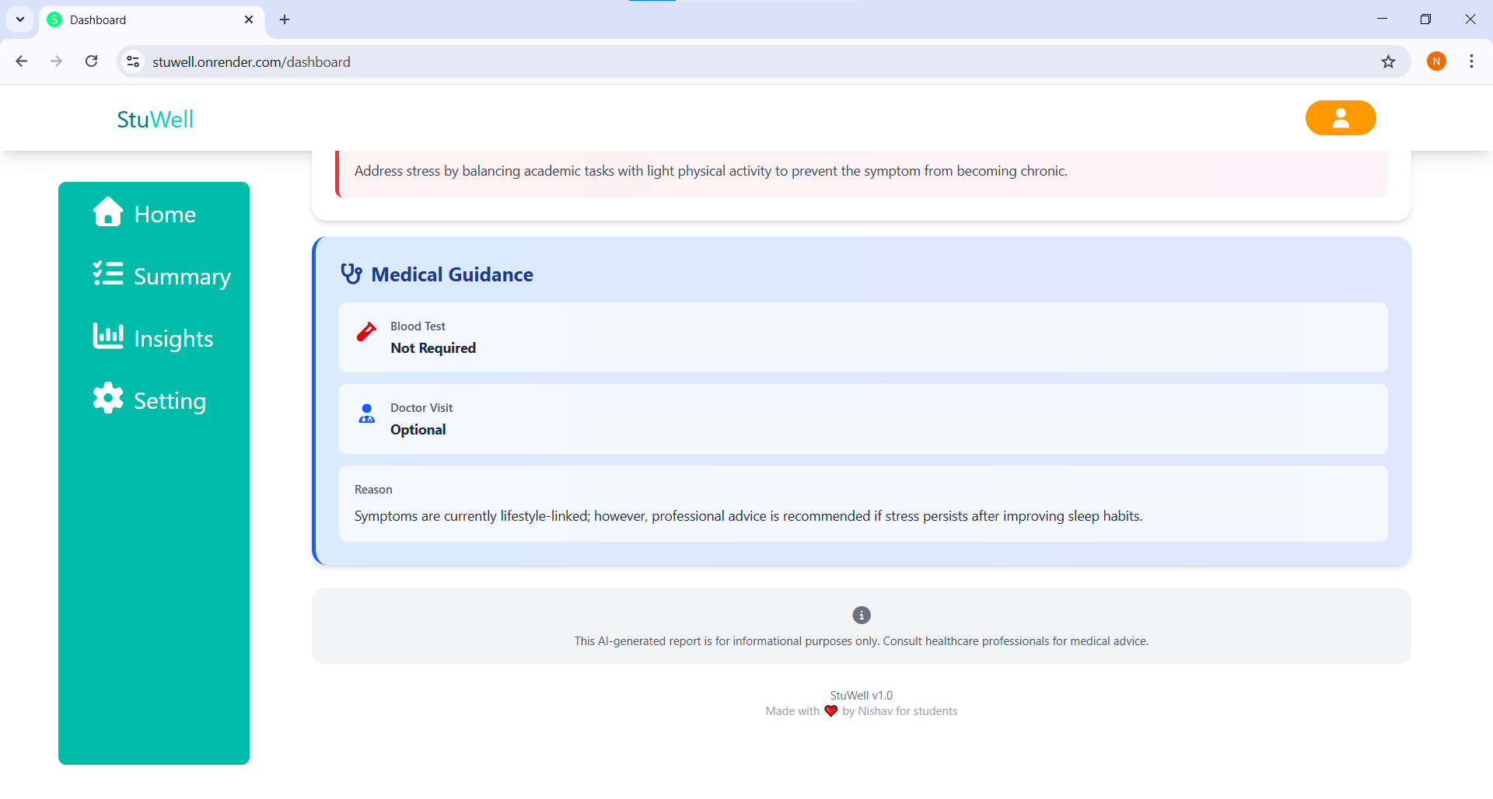Expand the tab search dropdown
The image size is (1493, 799).
click(20, 19)
